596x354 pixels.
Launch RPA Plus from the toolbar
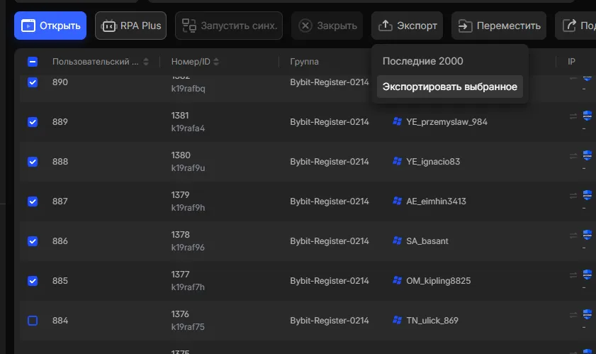131,26
